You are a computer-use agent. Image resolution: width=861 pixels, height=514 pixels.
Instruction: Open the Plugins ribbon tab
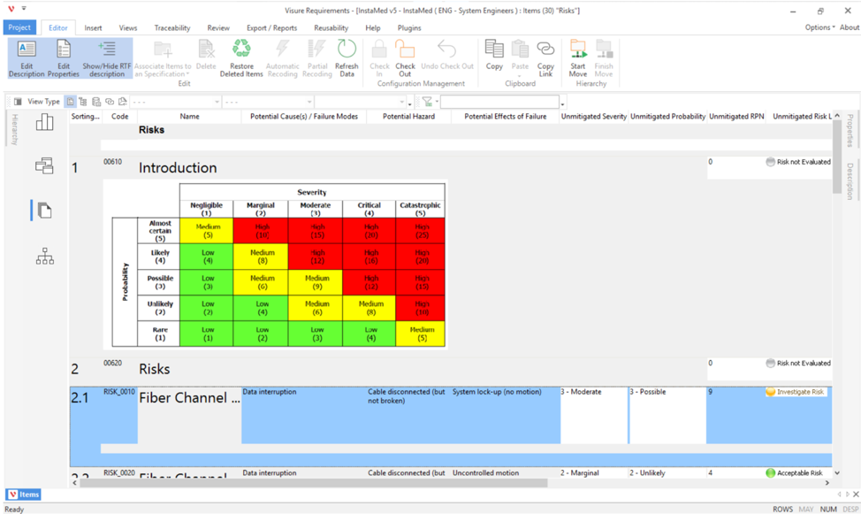[409, 27]
